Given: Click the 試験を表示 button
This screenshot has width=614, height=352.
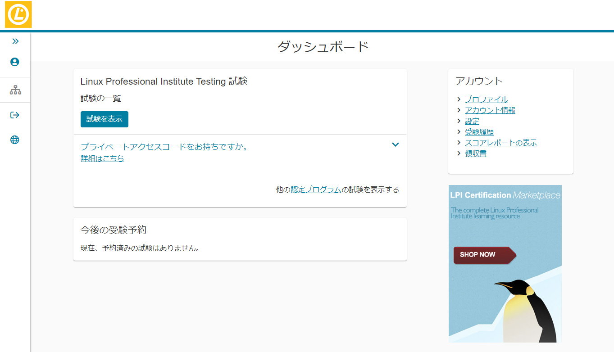Looking at the screenshot, I should point(105,119).
